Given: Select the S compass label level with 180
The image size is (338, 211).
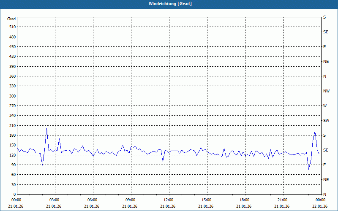Looking at the screenshot, I should [324, 135].
